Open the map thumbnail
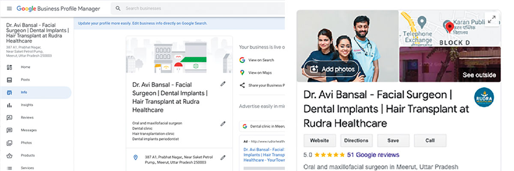The width and height of the screenshot is (514, 171). click(x=450, y=28)
